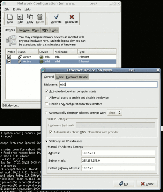The height and width of the screenshot is (192, 163).
Task: Click the Ethernet Device title bar icon
Action: [43, 70]
